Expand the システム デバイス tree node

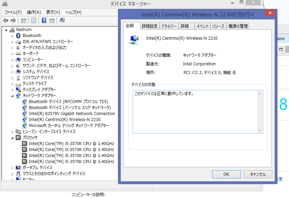point(12,72)
